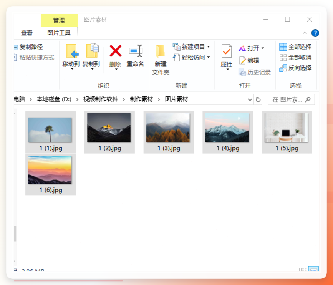Screen dimensions: 333x285
Task: Expand the Delete dropdown arrow
Action: (116, 69)
